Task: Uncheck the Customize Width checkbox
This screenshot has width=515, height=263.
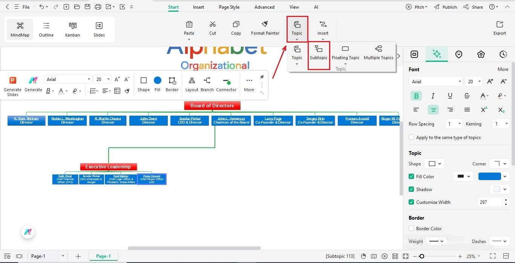Action: [x=411, y=202]
